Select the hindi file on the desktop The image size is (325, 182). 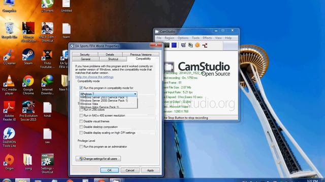pyautogui.click(x=47, y=110)
